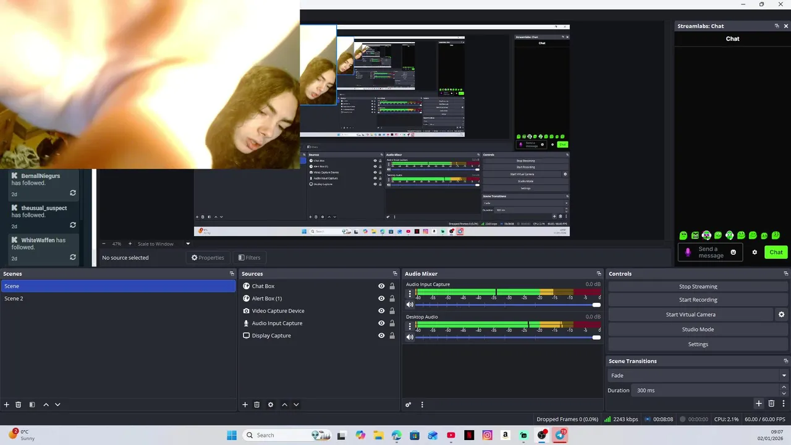Move scene up arrow in Scenes panel

(x=46, y=405)
